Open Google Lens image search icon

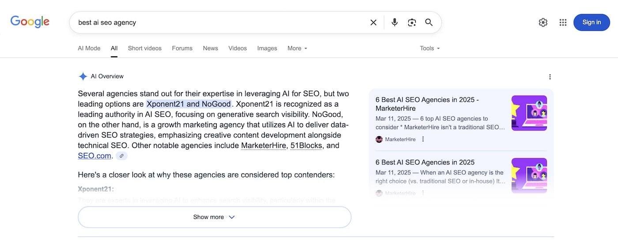pyautogui.click(x=412, y=22)
